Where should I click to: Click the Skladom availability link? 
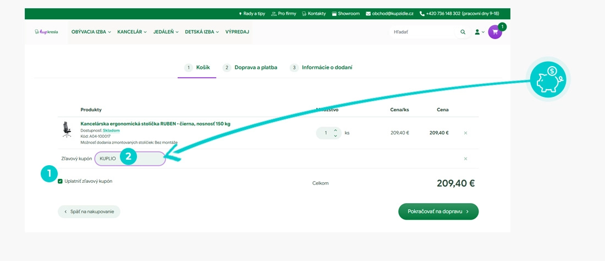111,130
